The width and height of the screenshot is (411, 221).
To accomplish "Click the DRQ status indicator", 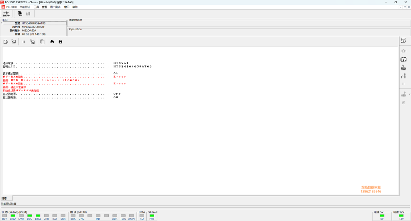I will [38, 217].
